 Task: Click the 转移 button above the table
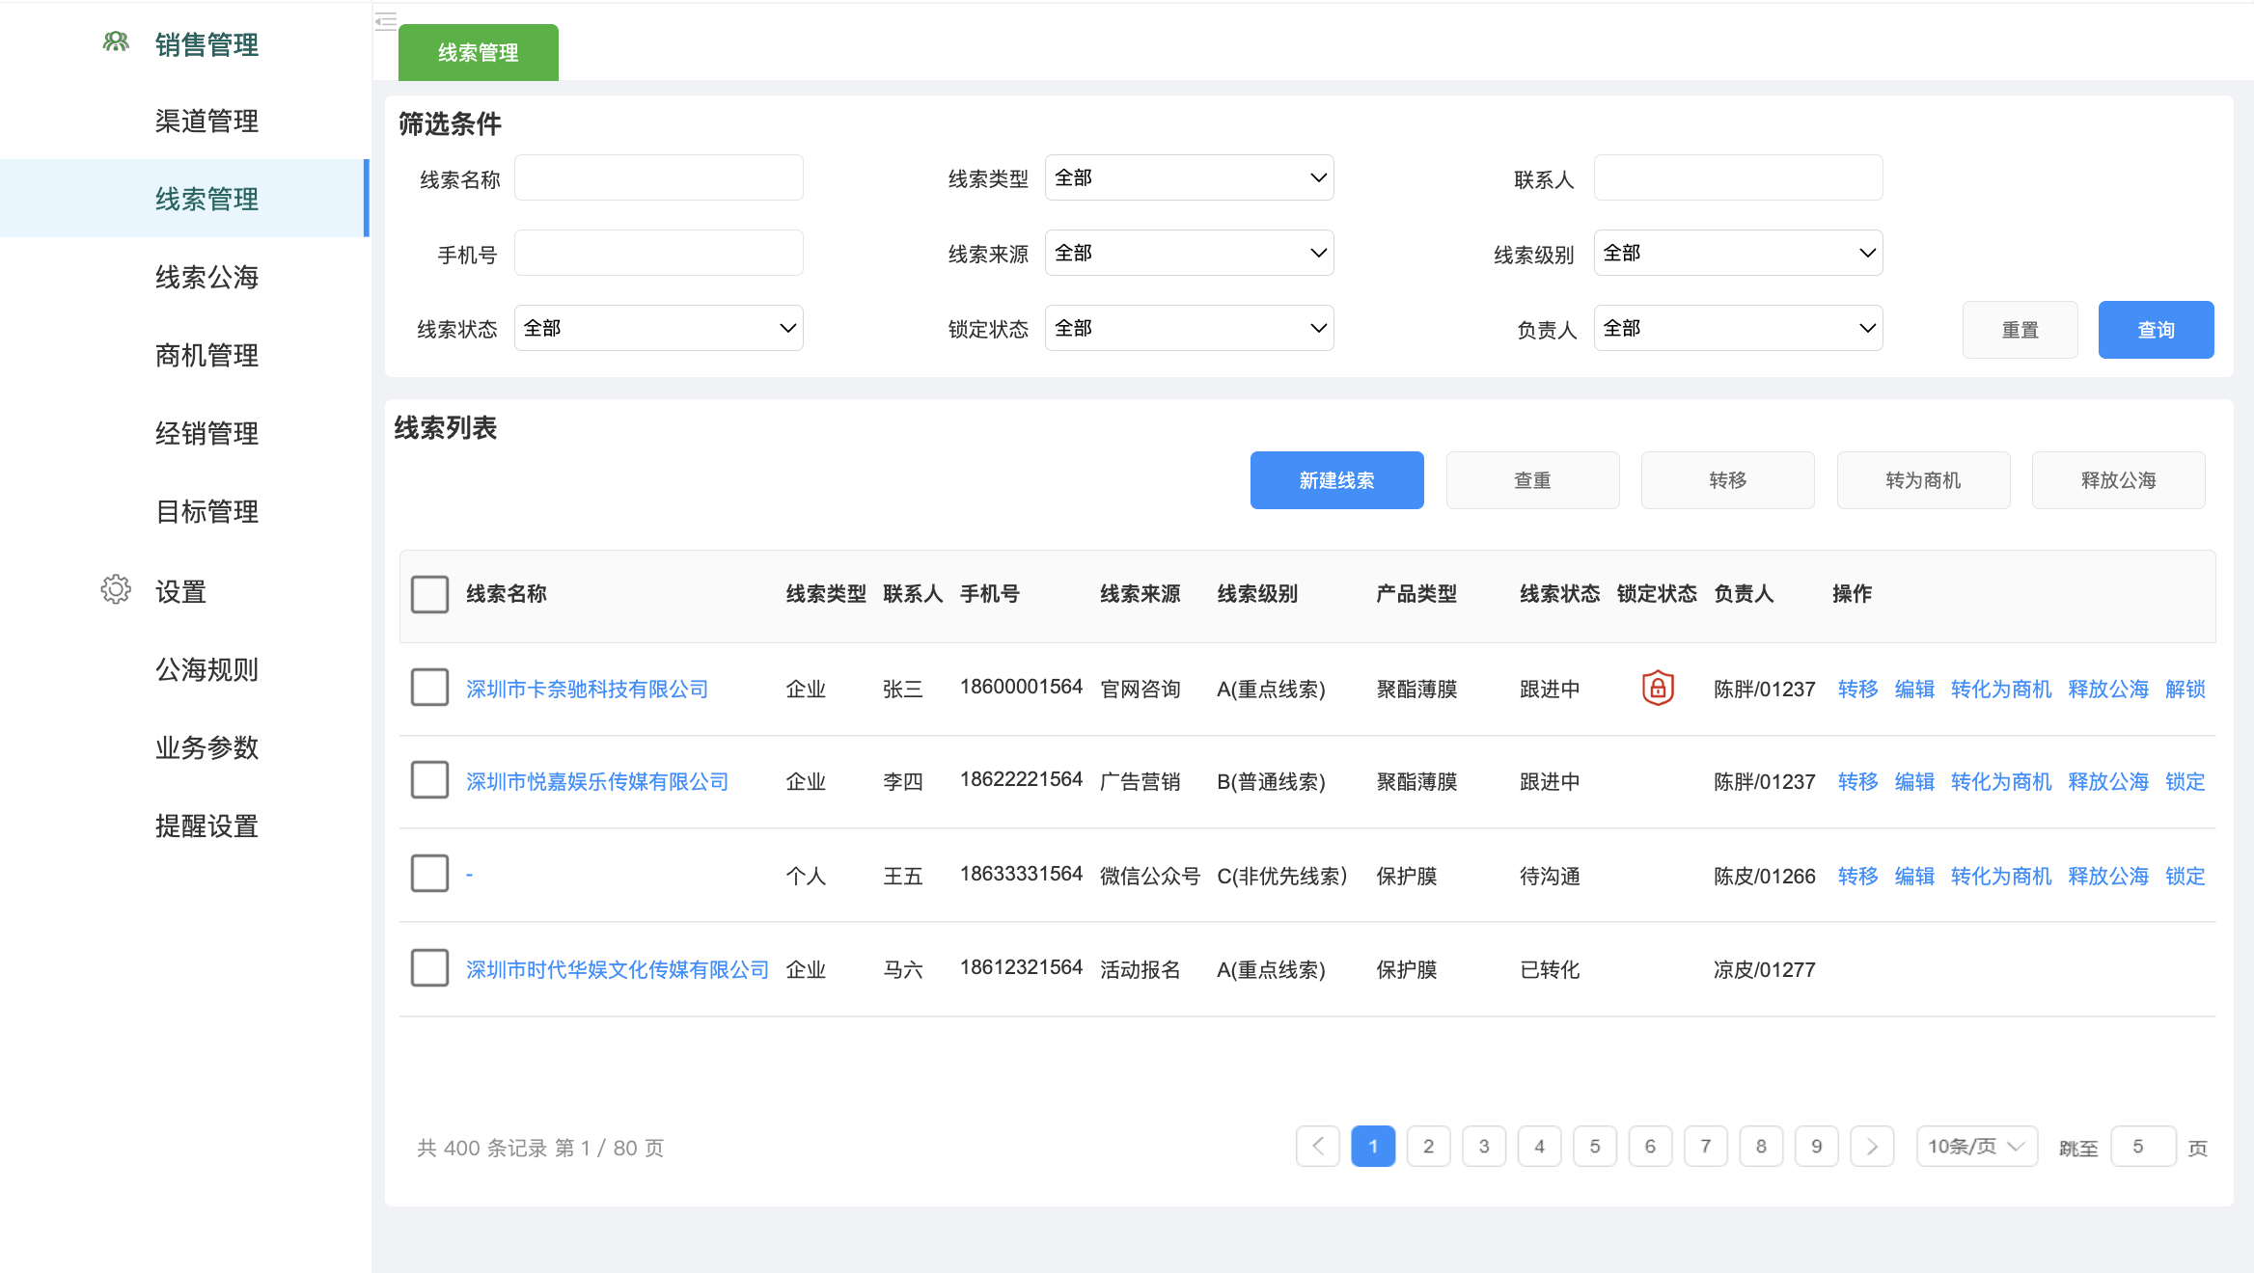1728,480
